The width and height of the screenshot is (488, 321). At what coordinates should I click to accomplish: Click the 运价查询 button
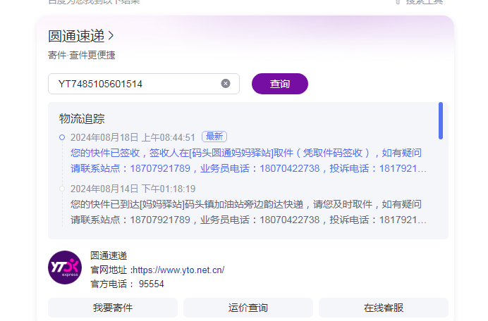click(x=248, y=308)
